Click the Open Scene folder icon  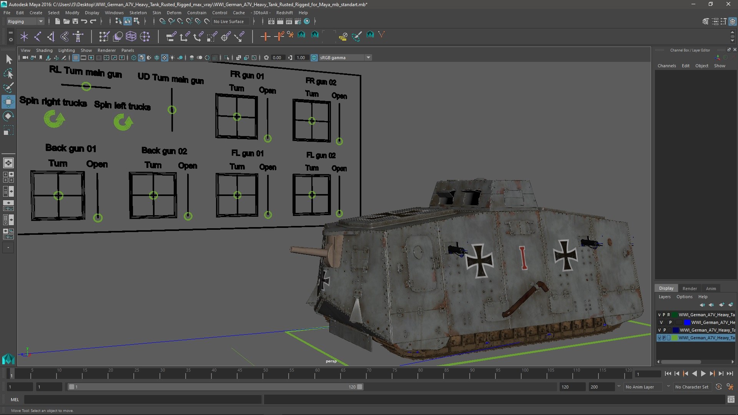point(66,22)
